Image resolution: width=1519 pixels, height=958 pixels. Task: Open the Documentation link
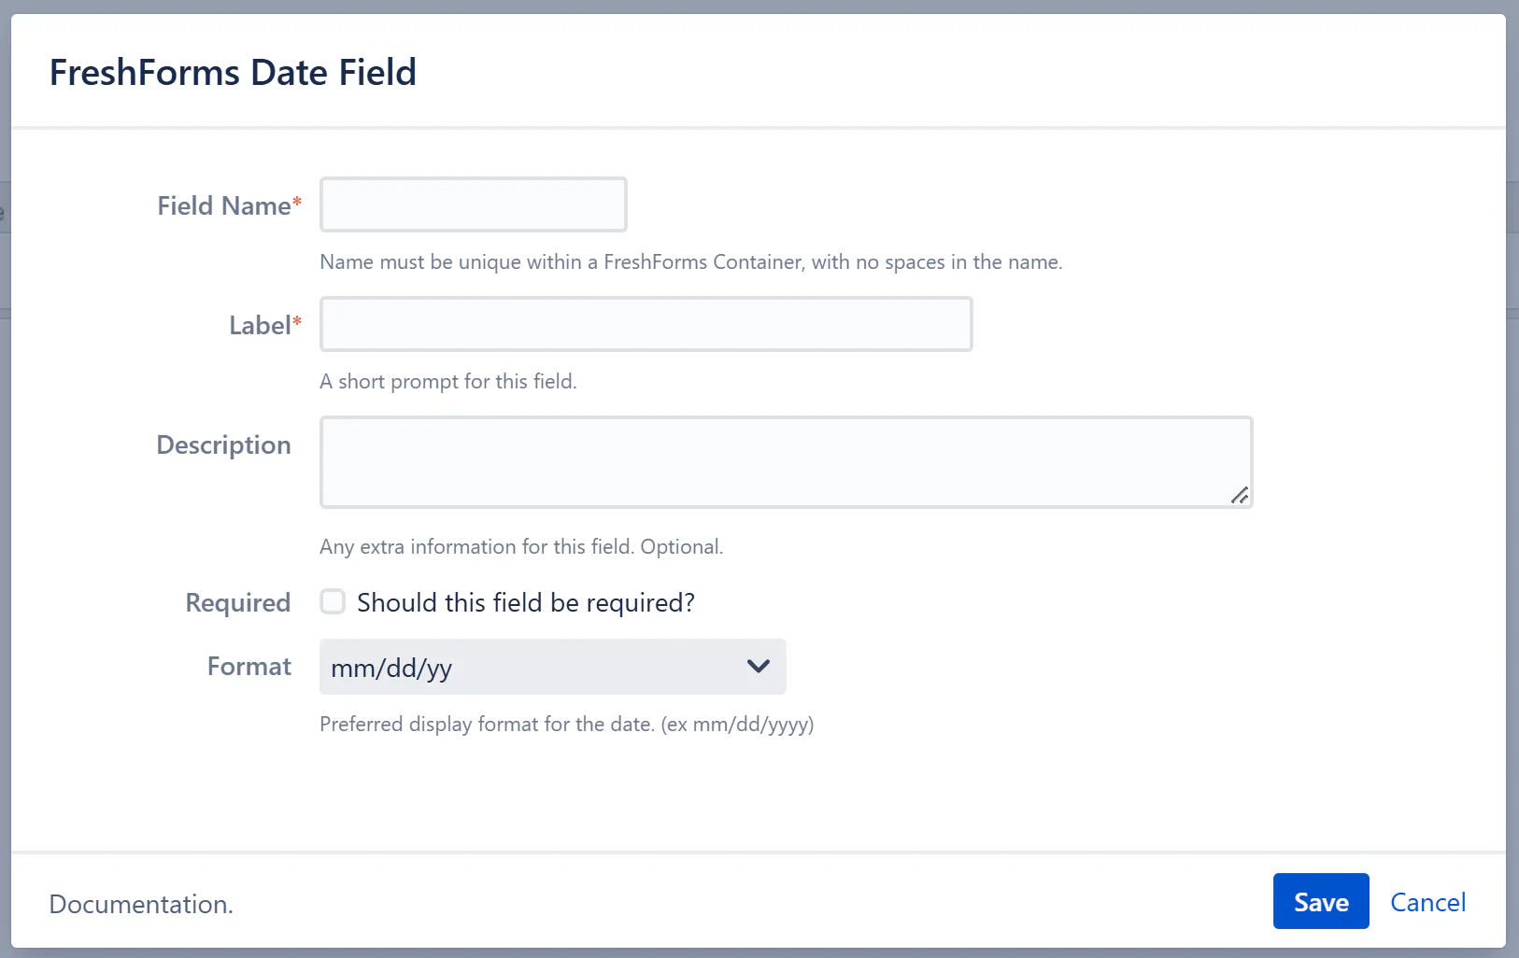[140, 904]
